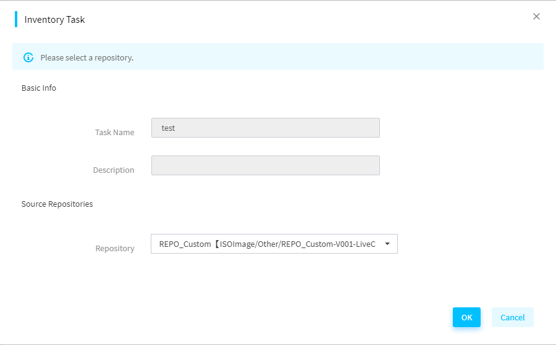The image size is (556, 345).
Task: Click the Source Repositories section heading
Action: click(x=57, y=204)
